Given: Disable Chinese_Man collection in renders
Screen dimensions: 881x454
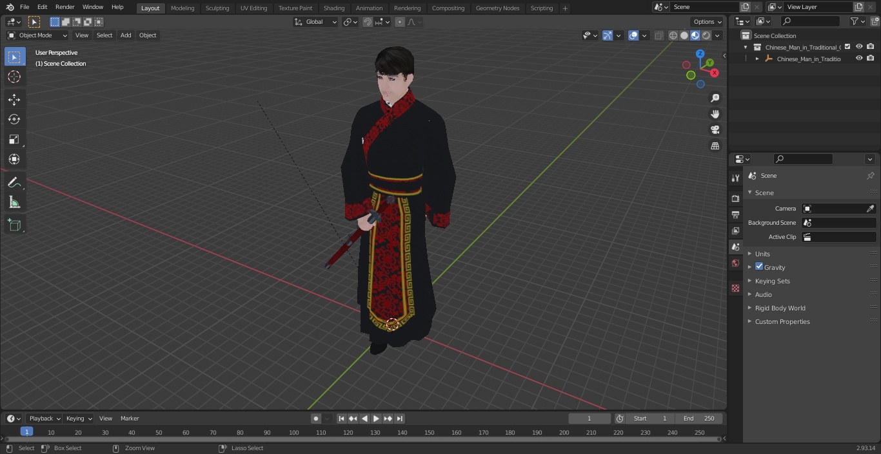Looking at the screenshot, I should tap(871, 47).
